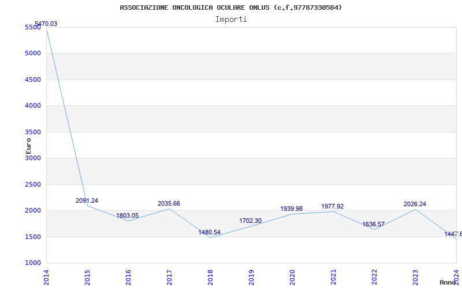Screen dimensions: 462x288
Task: Select the Associazione Oncologica Oculare title
Action: (231, 7)
